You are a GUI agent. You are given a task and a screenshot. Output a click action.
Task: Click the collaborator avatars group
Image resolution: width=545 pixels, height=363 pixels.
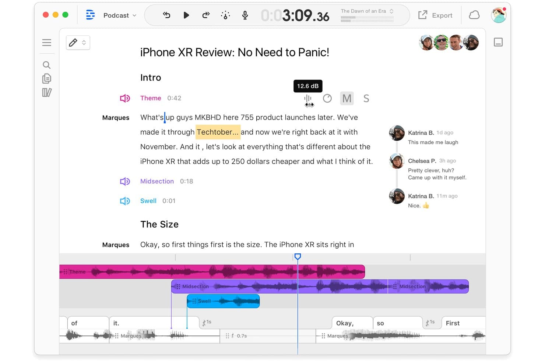click(449, 43)
